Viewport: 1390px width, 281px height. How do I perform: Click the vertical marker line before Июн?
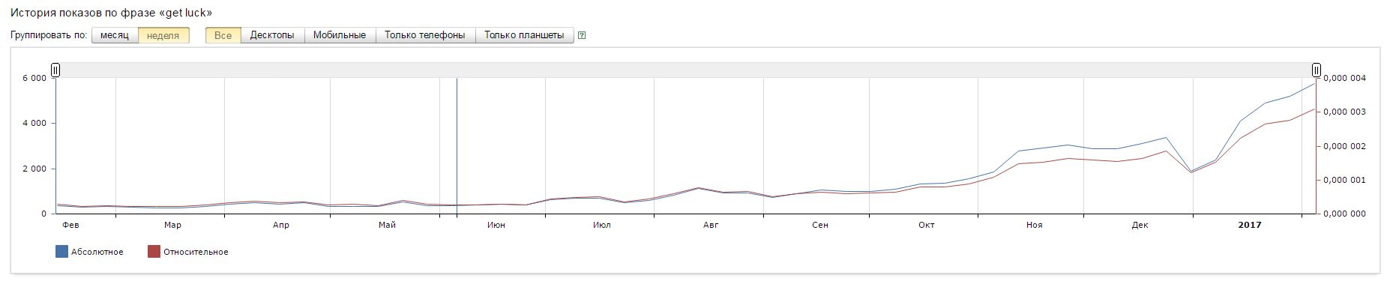457,146
